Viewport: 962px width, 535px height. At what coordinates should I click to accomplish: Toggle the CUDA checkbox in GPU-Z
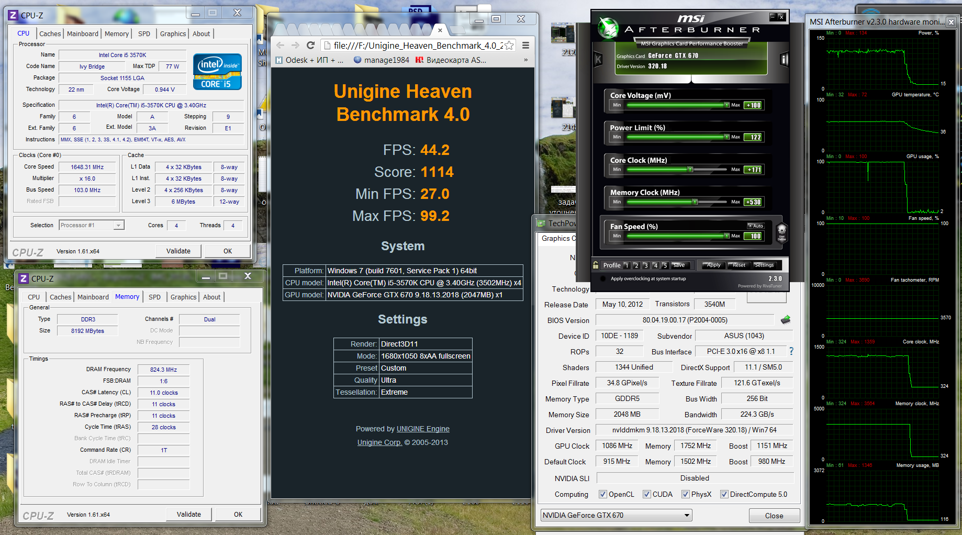click(647, 494)
